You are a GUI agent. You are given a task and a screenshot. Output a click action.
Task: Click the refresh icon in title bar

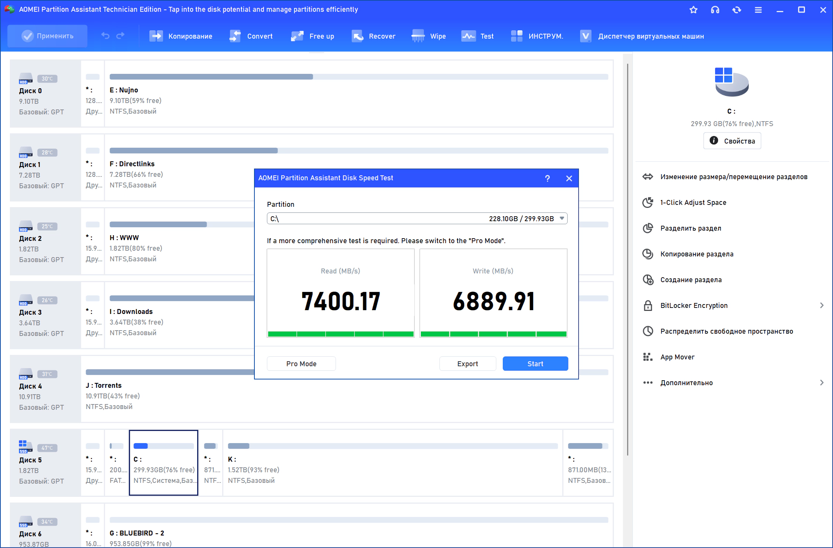coord(737,10)
